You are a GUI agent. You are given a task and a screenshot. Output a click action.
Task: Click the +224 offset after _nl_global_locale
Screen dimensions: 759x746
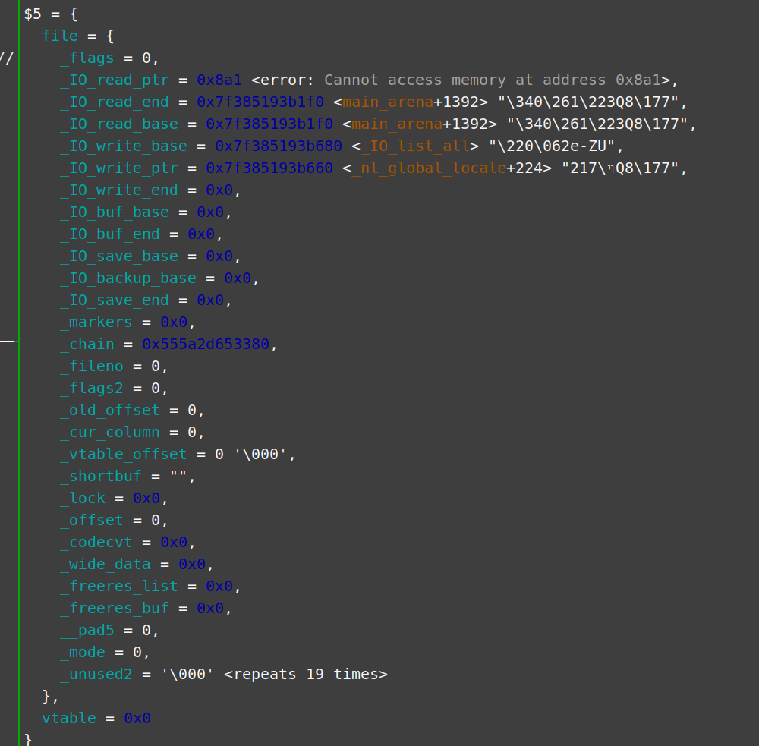click(524, 168)
